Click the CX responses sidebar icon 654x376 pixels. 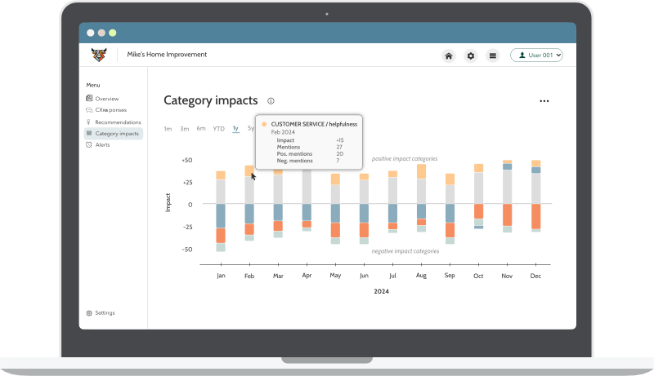89,110
